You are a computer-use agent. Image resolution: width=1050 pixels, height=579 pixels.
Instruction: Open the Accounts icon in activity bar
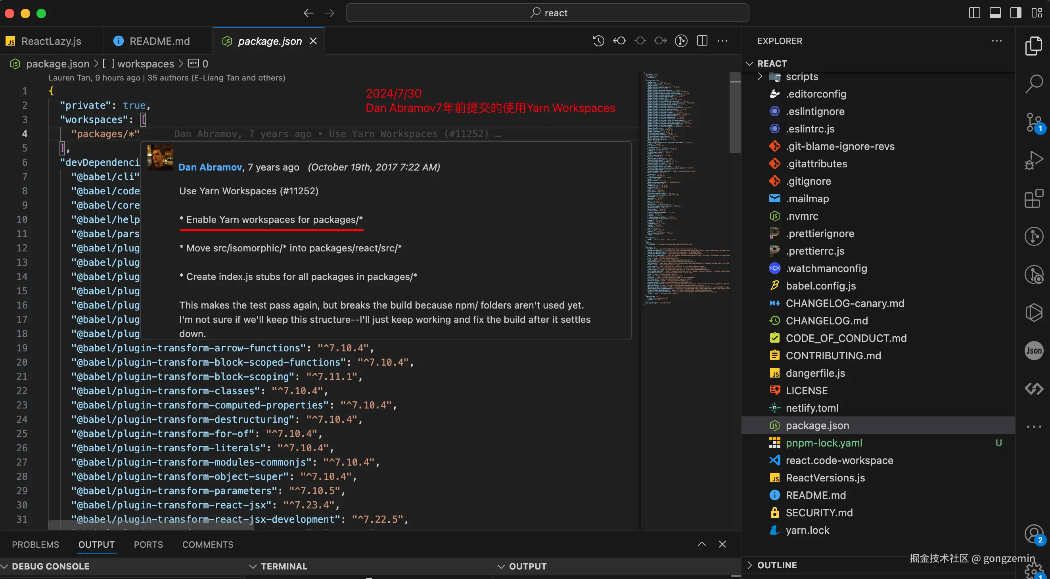coord(1034,533)
